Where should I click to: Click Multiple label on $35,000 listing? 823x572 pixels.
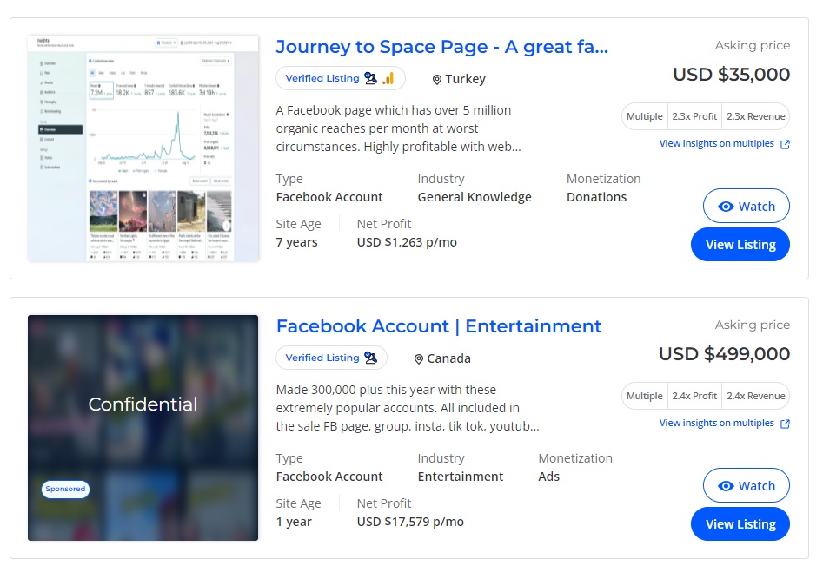(645, 116)
